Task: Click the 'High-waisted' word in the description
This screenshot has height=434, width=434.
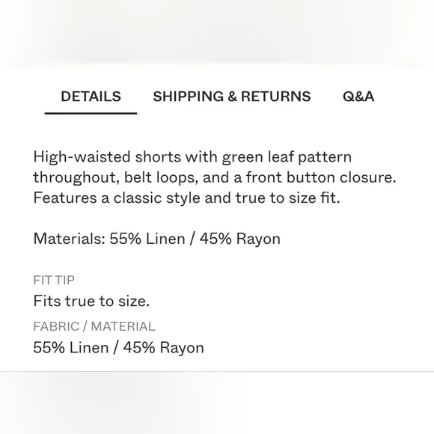Action: click(82, 157)
